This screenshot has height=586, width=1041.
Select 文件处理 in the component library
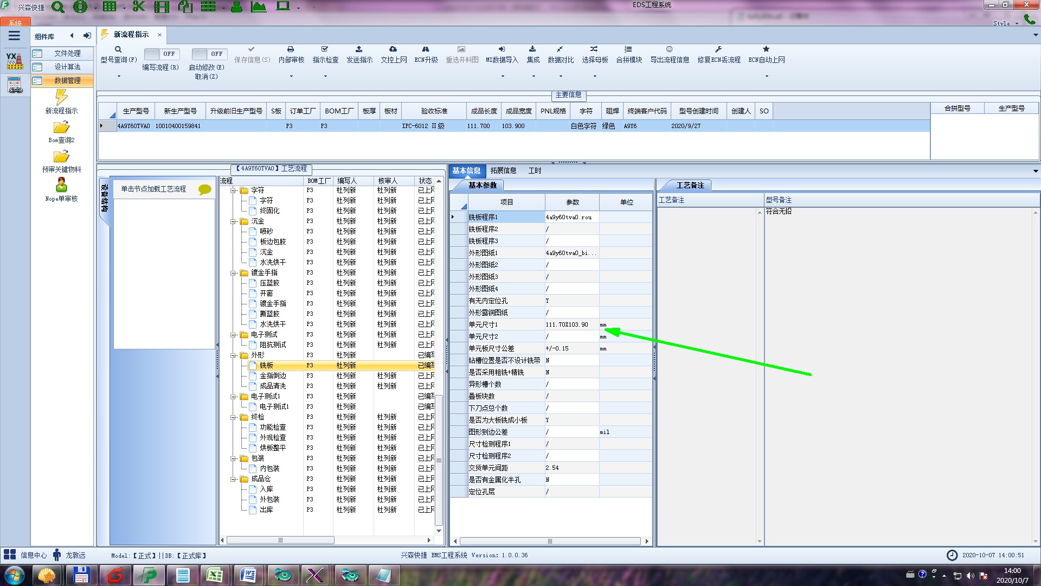point(67,53)
